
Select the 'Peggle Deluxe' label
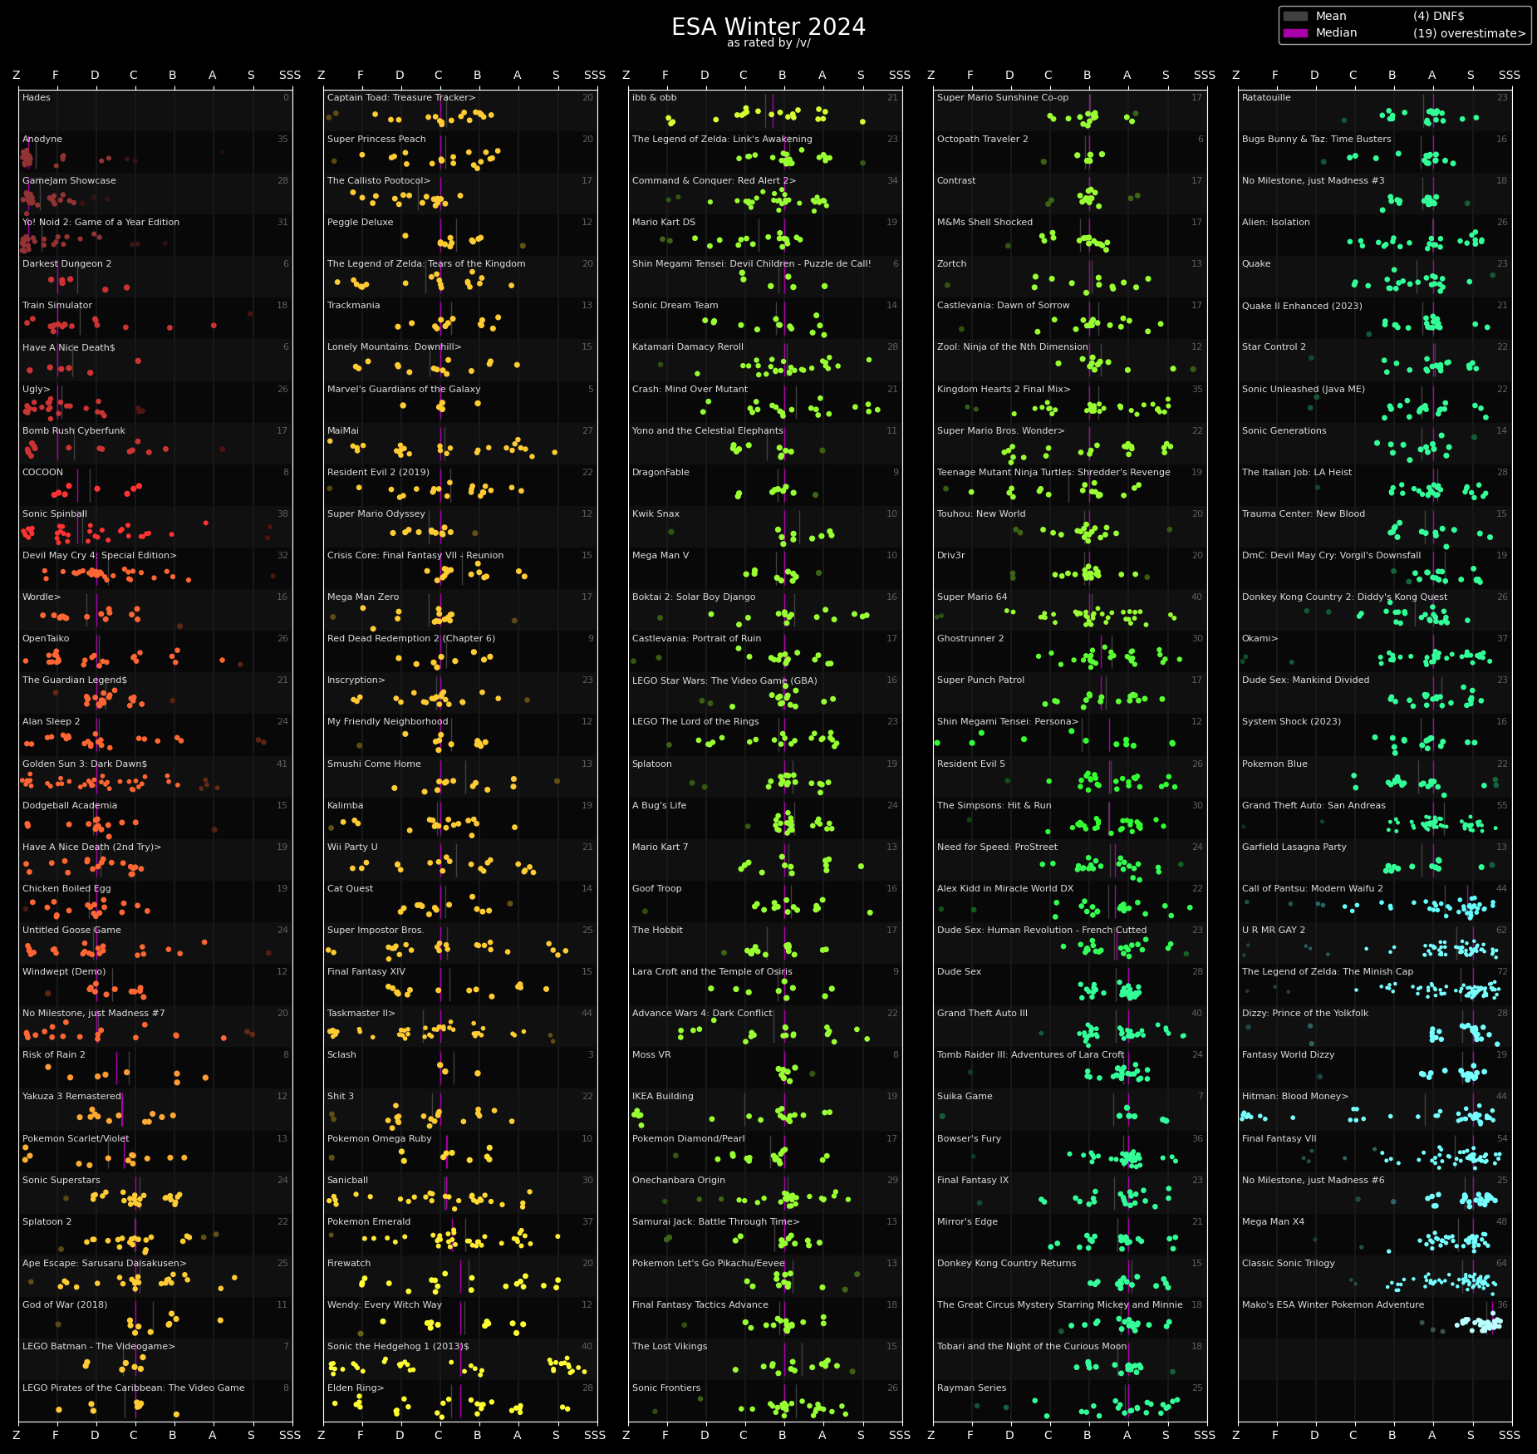[x=360, y=223]
